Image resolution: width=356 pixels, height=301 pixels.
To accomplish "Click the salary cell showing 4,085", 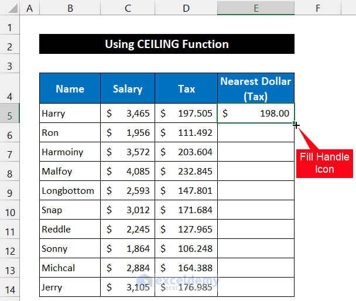I will (128, 171).
